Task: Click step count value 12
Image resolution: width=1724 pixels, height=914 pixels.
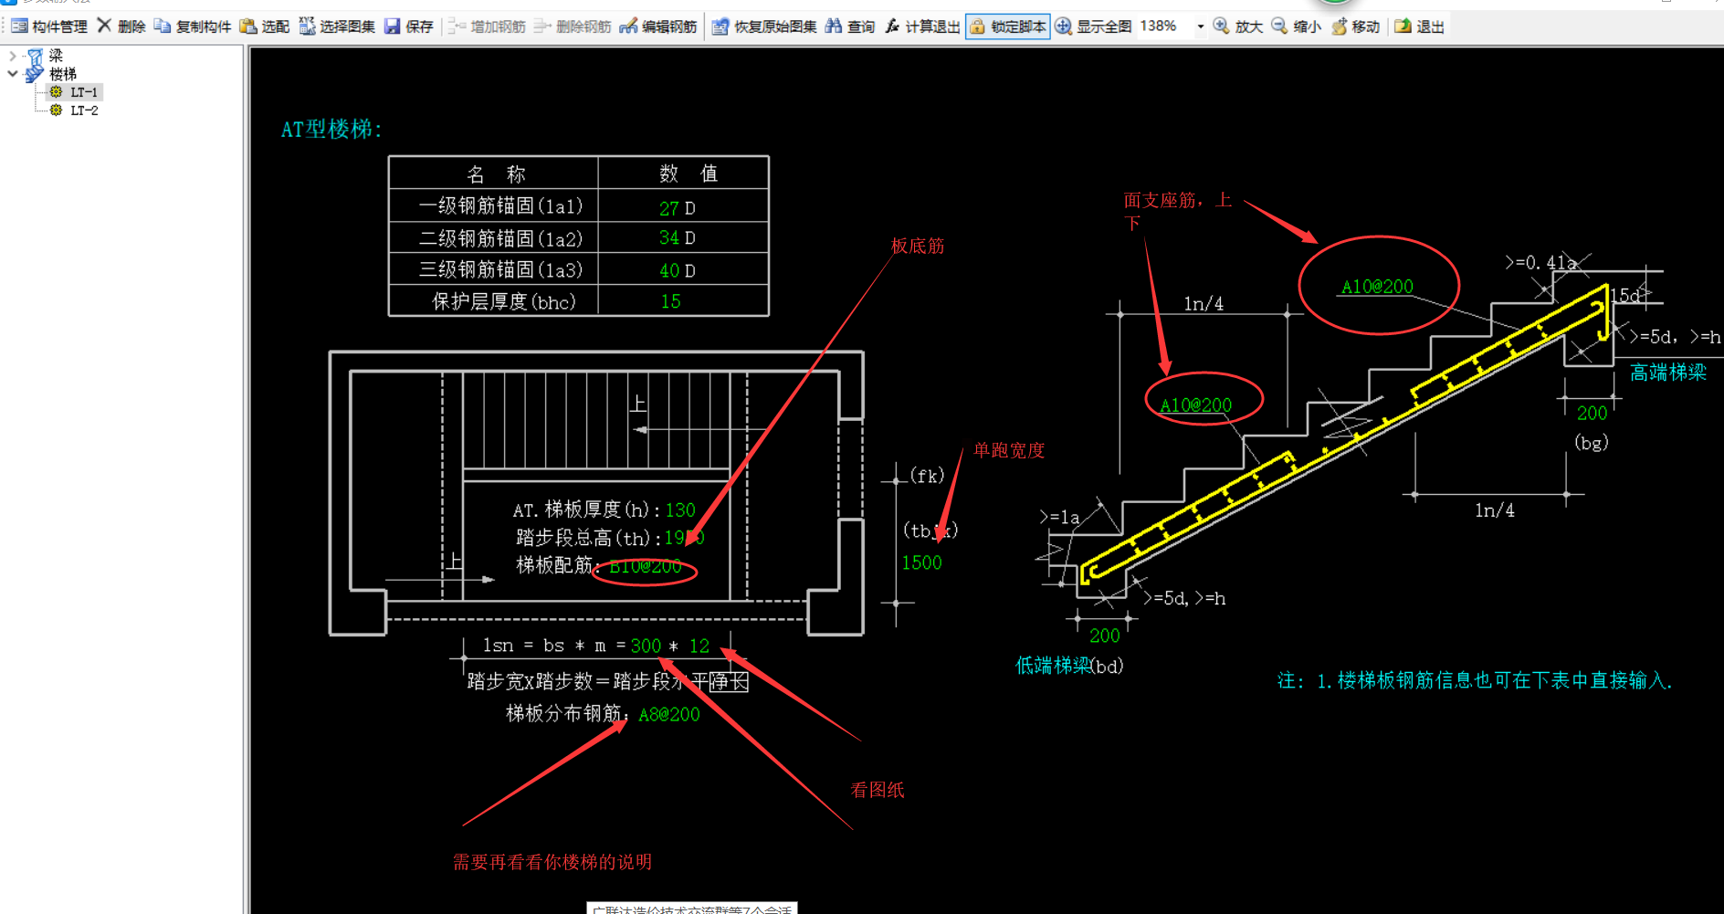Action: pyautogui.click(x=699, y=646)
